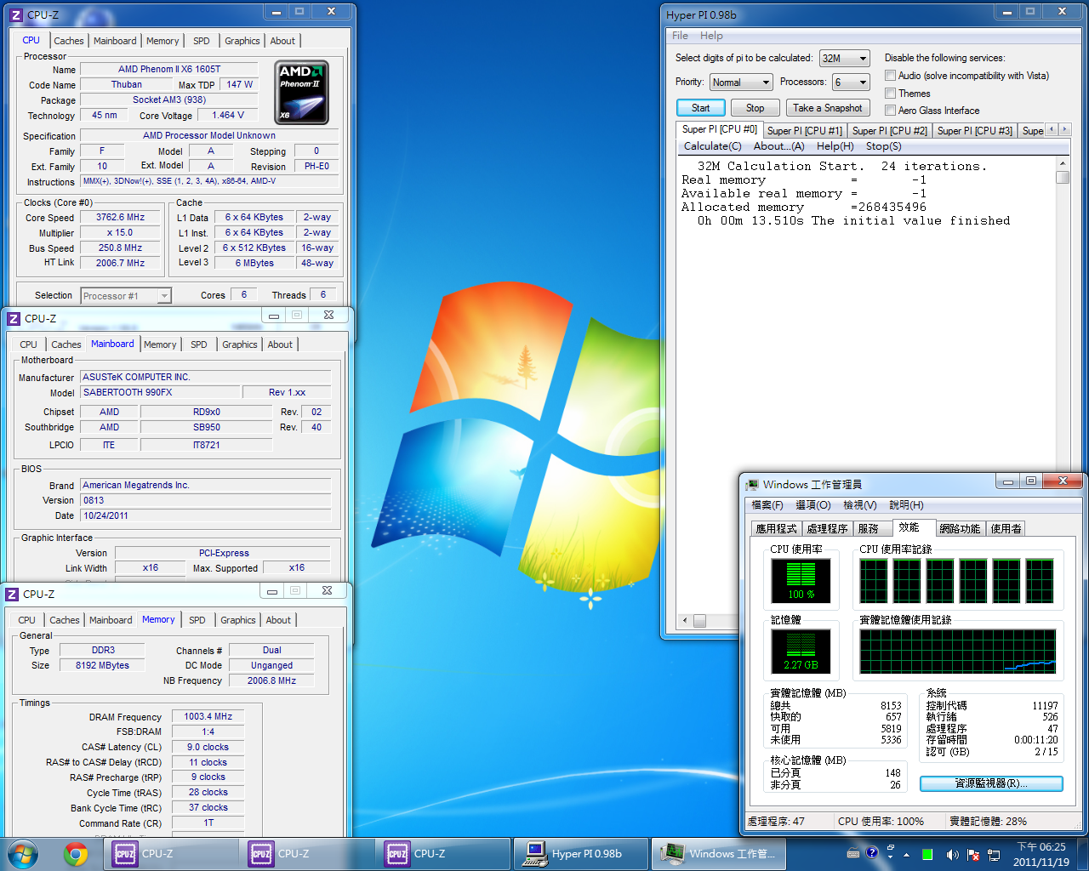Viewport: 1089px width, 871px height.
Task: Switch to SPD tab in top CPU-Z window
Action: click(x=202, y=41)
